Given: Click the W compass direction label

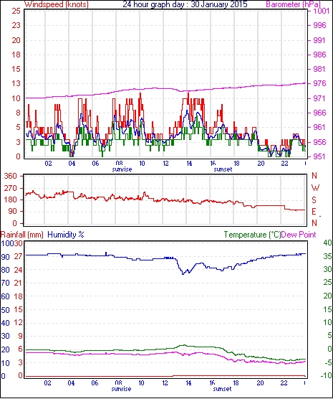Looking at the screenshot, I should [315, 188].
